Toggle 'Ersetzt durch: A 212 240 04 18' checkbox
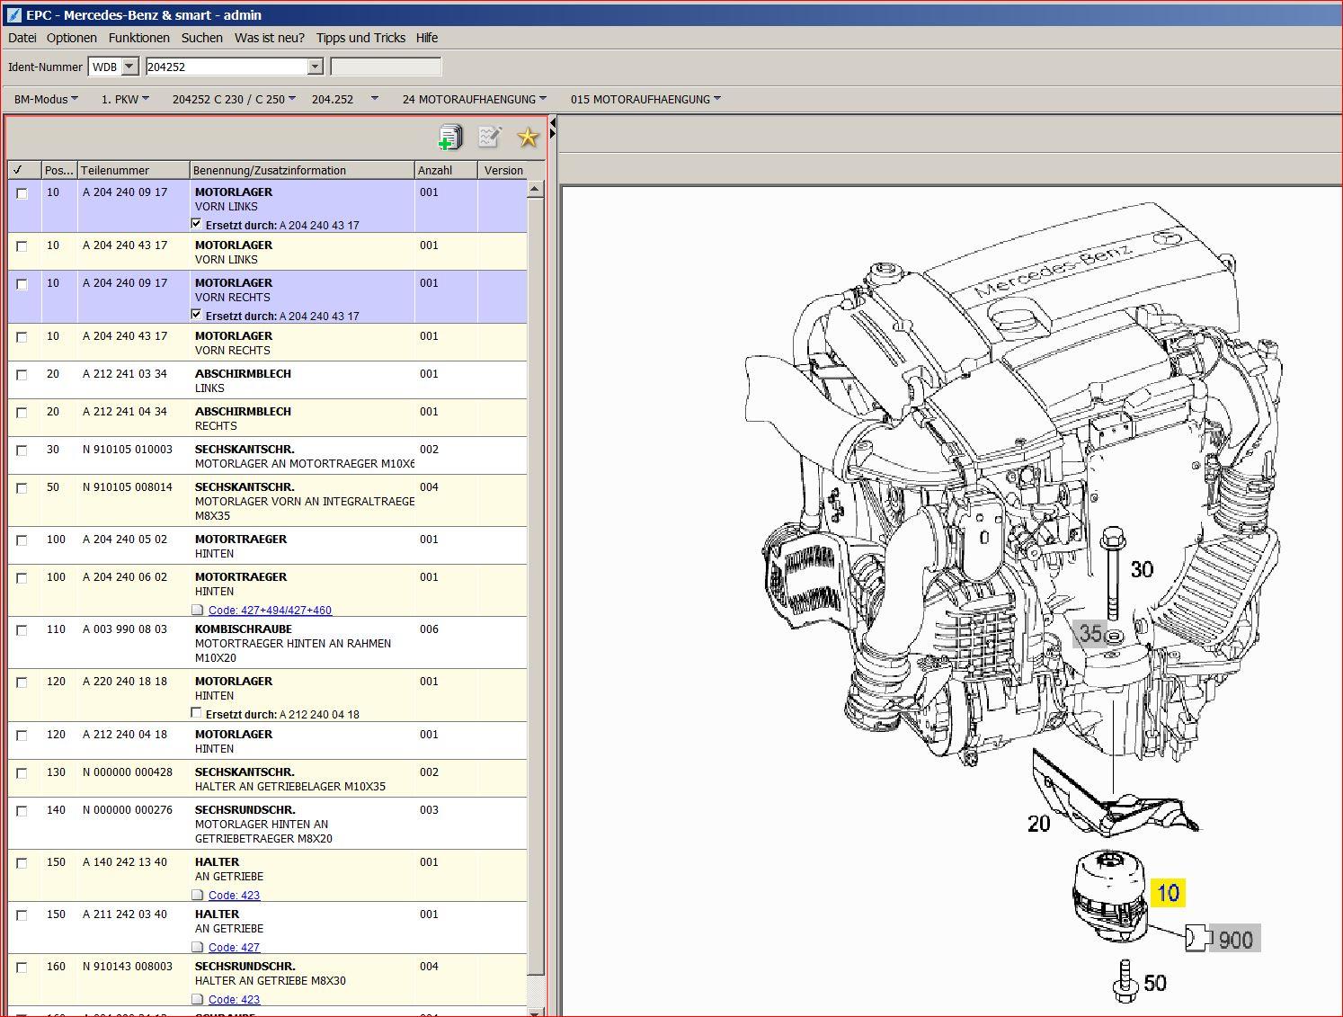This screenshot has width=1343, height=1017. pyautogui.click(x=197, y=713)
